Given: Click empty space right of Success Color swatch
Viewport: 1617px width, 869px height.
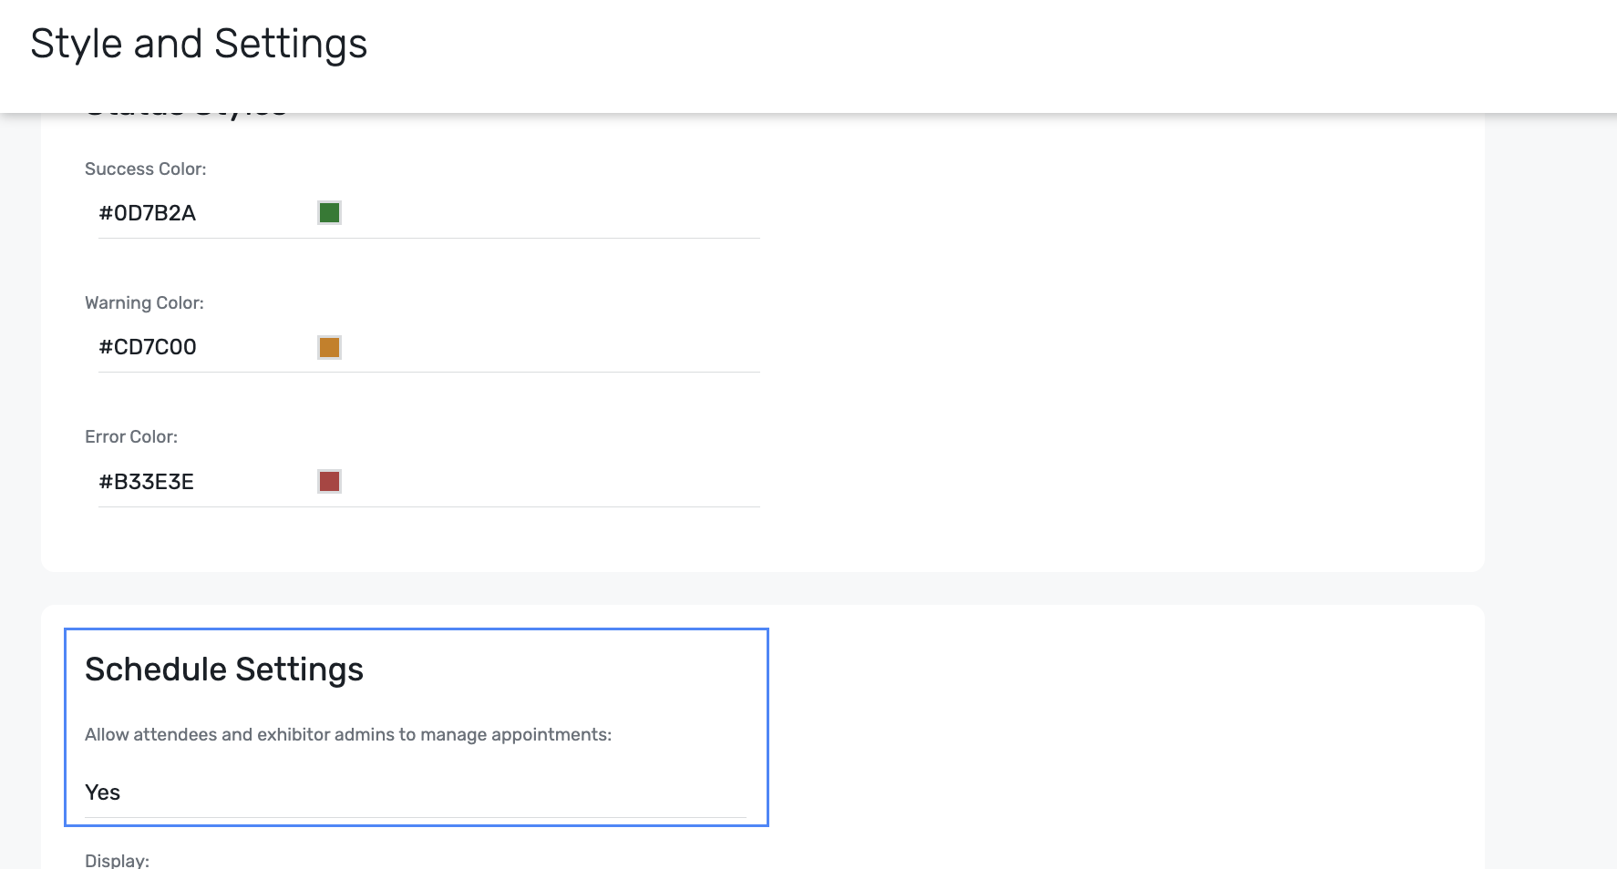Looking at the screenshot, I should click(x=547, y=213).
